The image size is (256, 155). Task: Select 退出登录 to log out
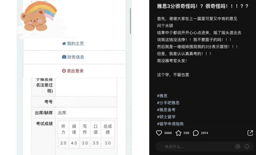[75, 71]
